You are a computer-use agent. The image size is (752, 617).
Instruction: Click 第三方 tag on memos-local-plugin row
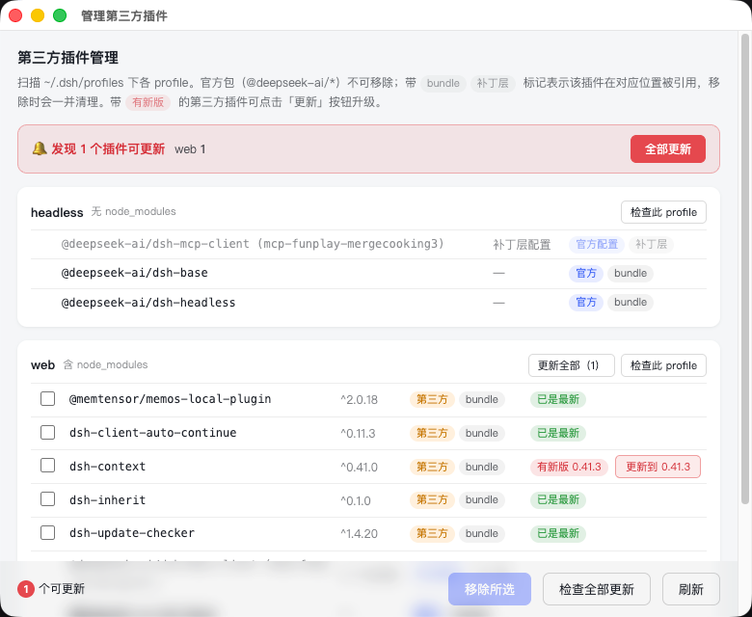(432, 399)
